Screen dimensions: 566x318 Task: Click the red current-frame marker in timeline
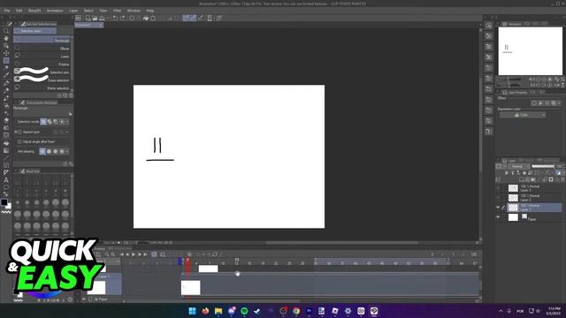[188, 265]
